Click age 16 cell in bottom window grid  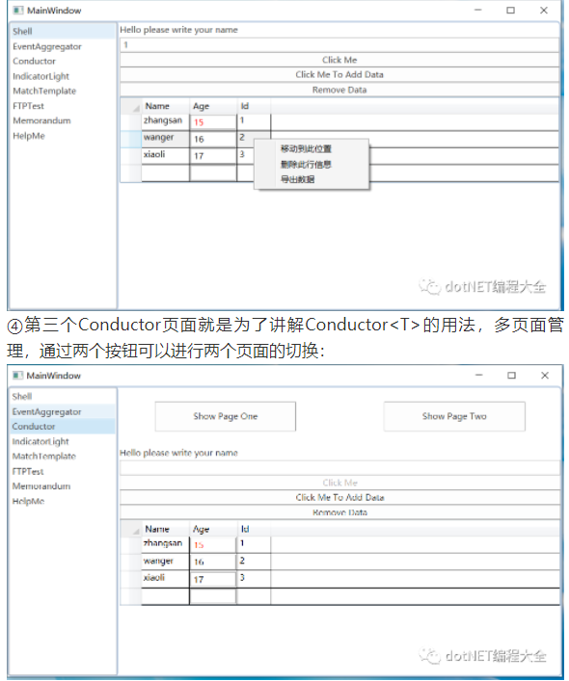[x=213, y=562]
